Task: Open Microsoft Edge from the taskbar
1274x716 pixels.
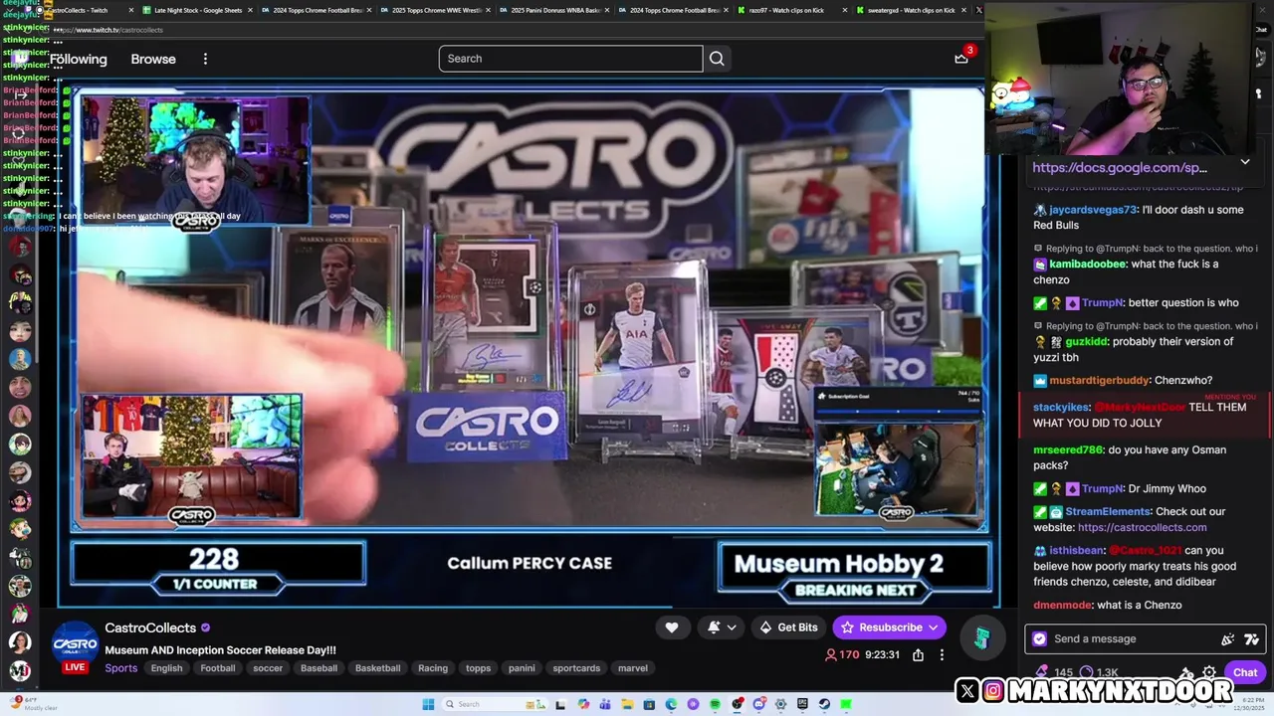Action: pos(671,704)
